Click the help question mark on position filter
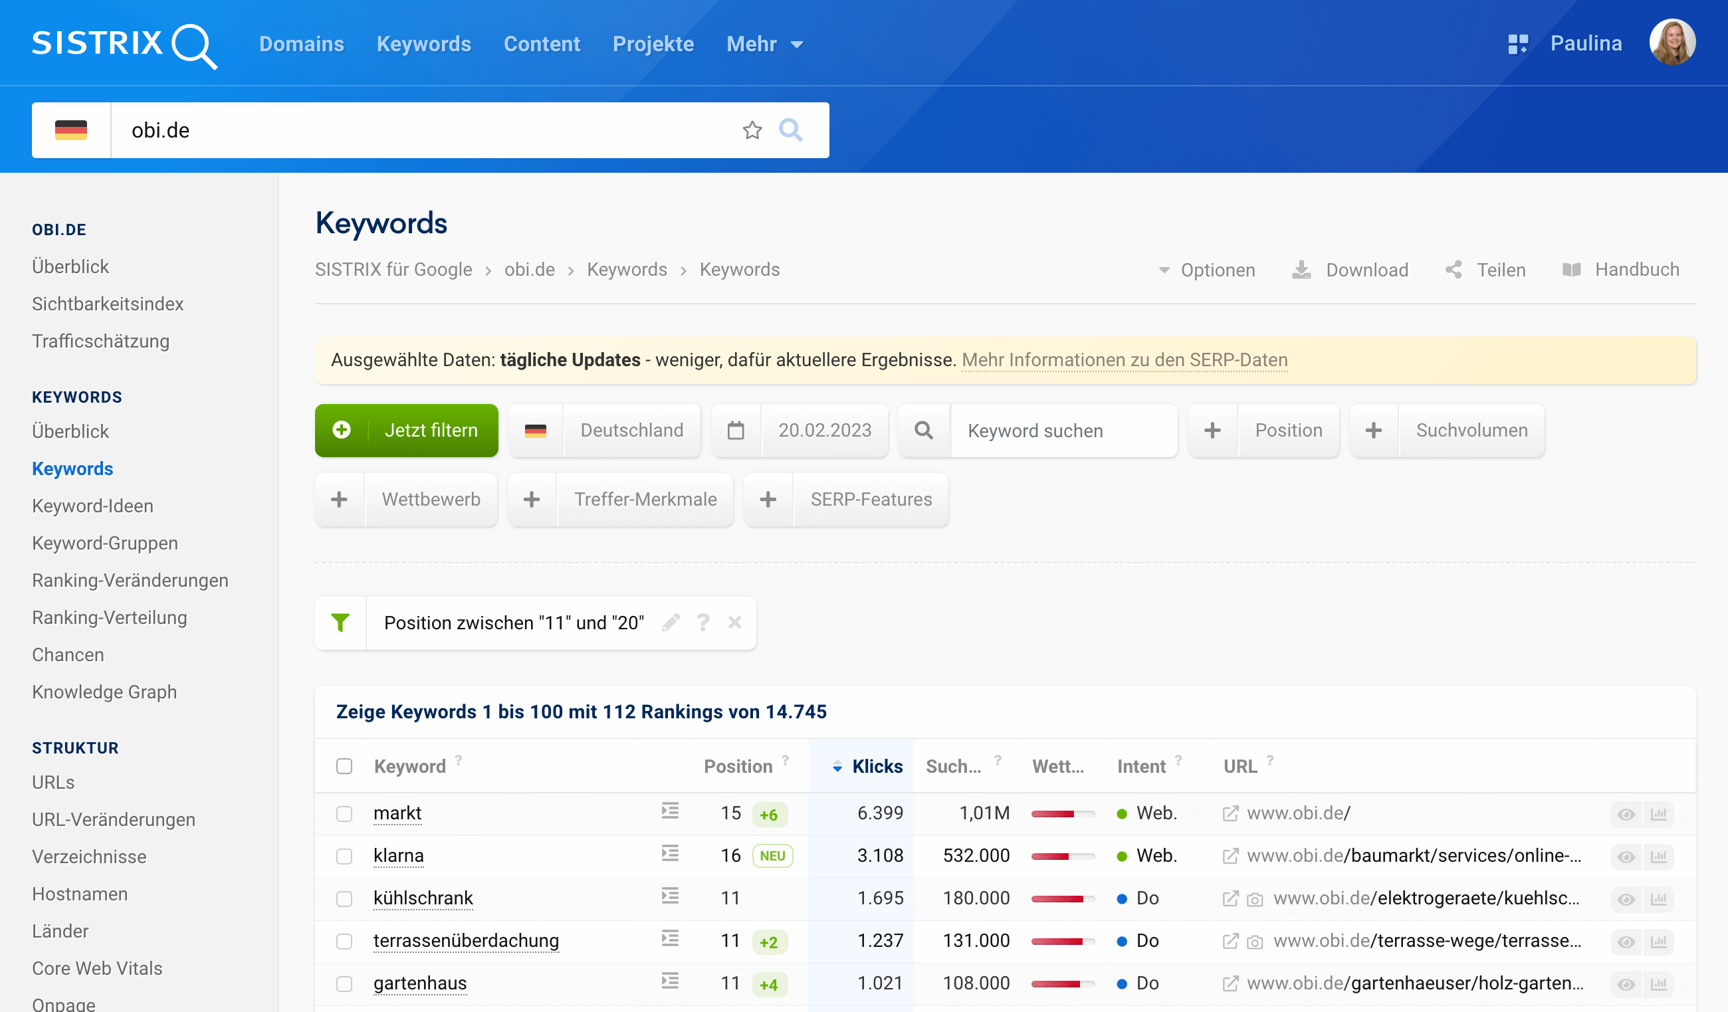 pyautogui.click(x=703, y=623)
